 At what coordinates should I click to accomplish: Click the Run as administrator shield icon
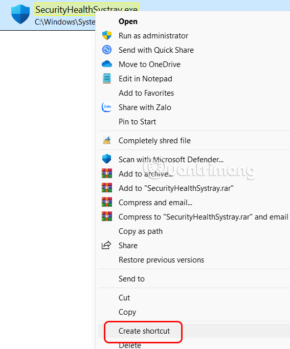coord(107,35)
